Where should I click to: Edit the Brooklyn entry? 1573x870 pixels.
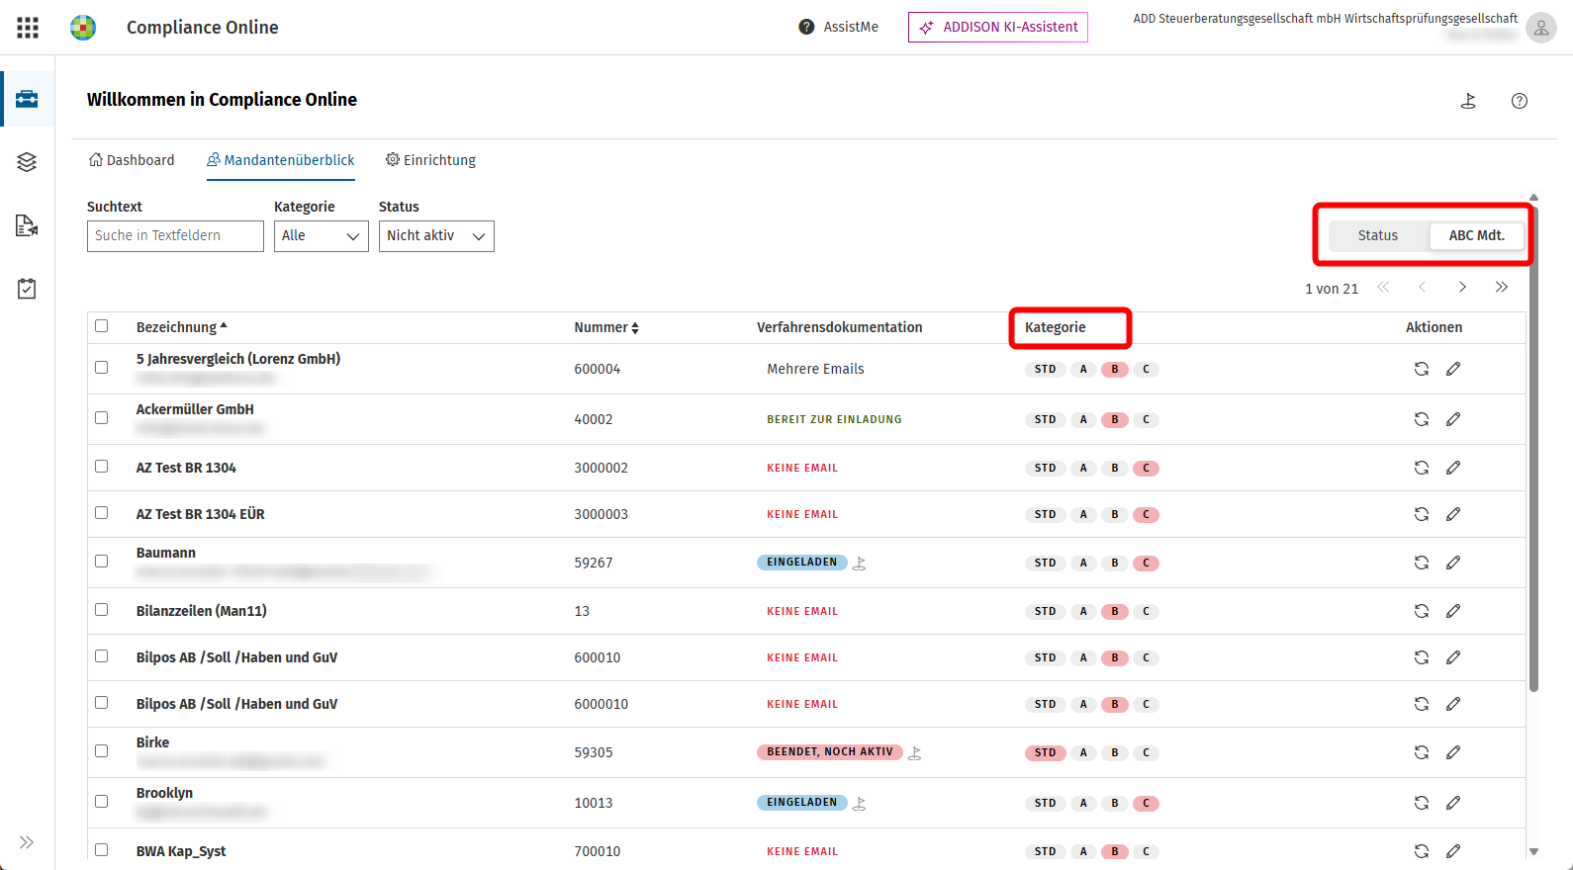click(x=1453, y=803)
